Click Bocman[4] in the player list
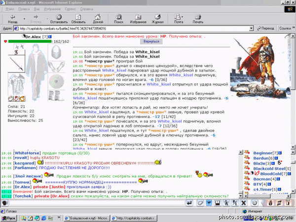296x222 pixels. coord(264,179)
